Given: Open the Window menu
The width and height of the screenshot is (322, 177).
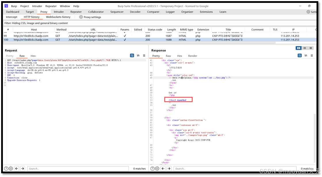Looking at the screenshot, I should pos(65,6).
